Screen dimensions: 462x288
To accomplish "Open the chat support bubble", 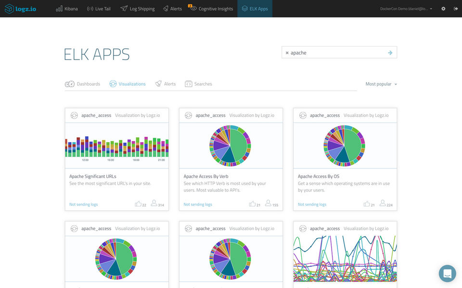I will (x=447, y=273).
